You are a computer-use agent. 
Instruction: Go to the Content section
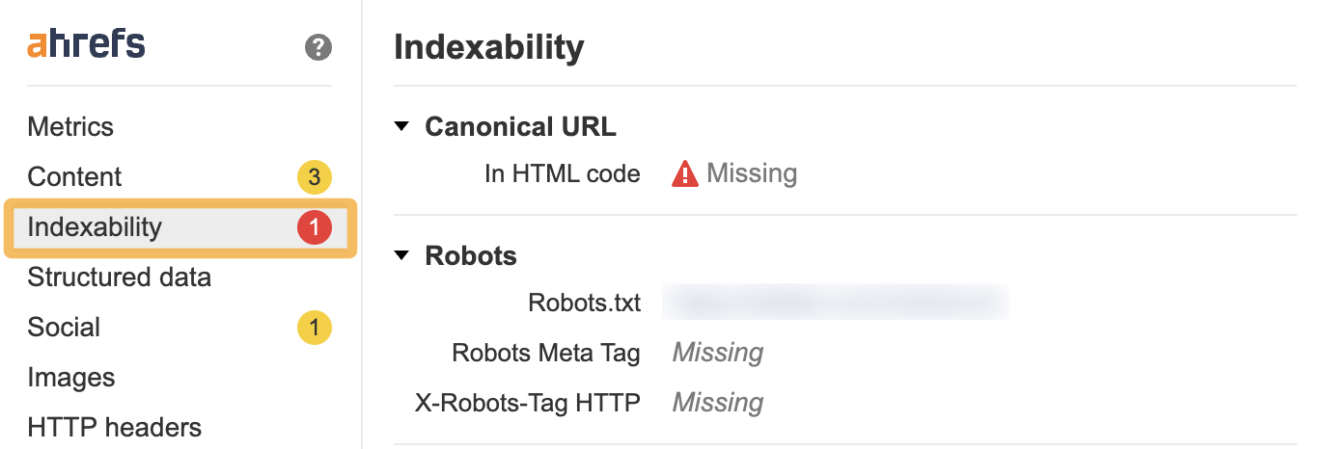[74, 177]
